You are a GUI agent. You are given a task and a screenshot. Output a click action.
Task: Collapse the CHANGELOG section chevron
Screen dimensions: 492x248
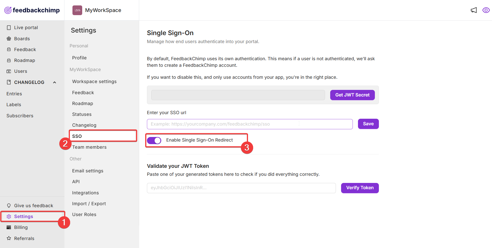point(54,82)
